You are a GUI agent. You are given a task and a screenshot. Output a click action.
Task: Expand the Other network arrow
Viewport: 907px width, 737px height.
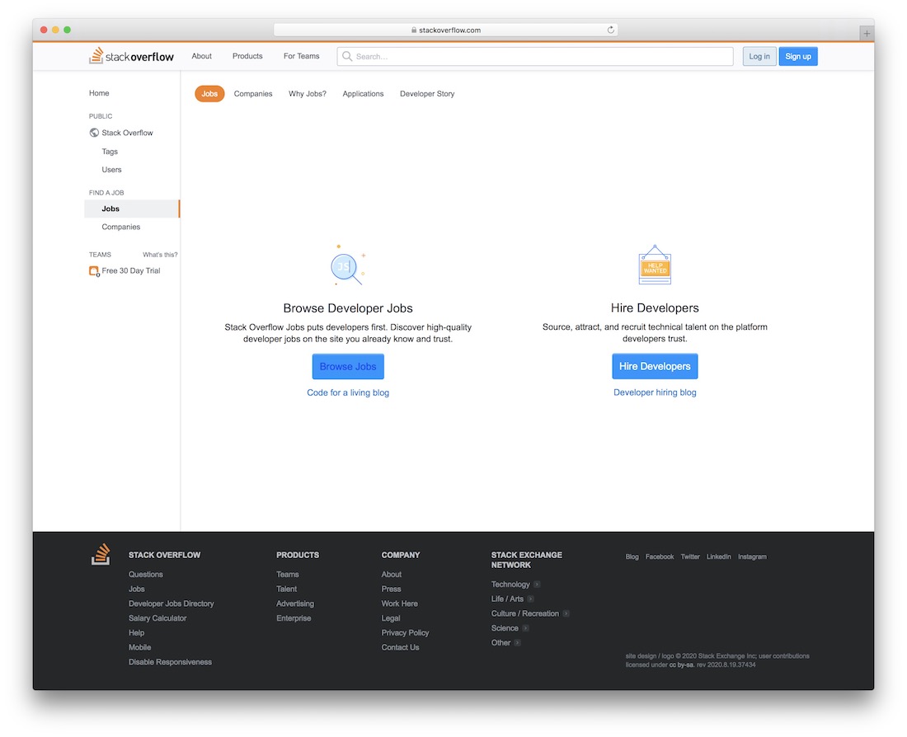[517, 643]
